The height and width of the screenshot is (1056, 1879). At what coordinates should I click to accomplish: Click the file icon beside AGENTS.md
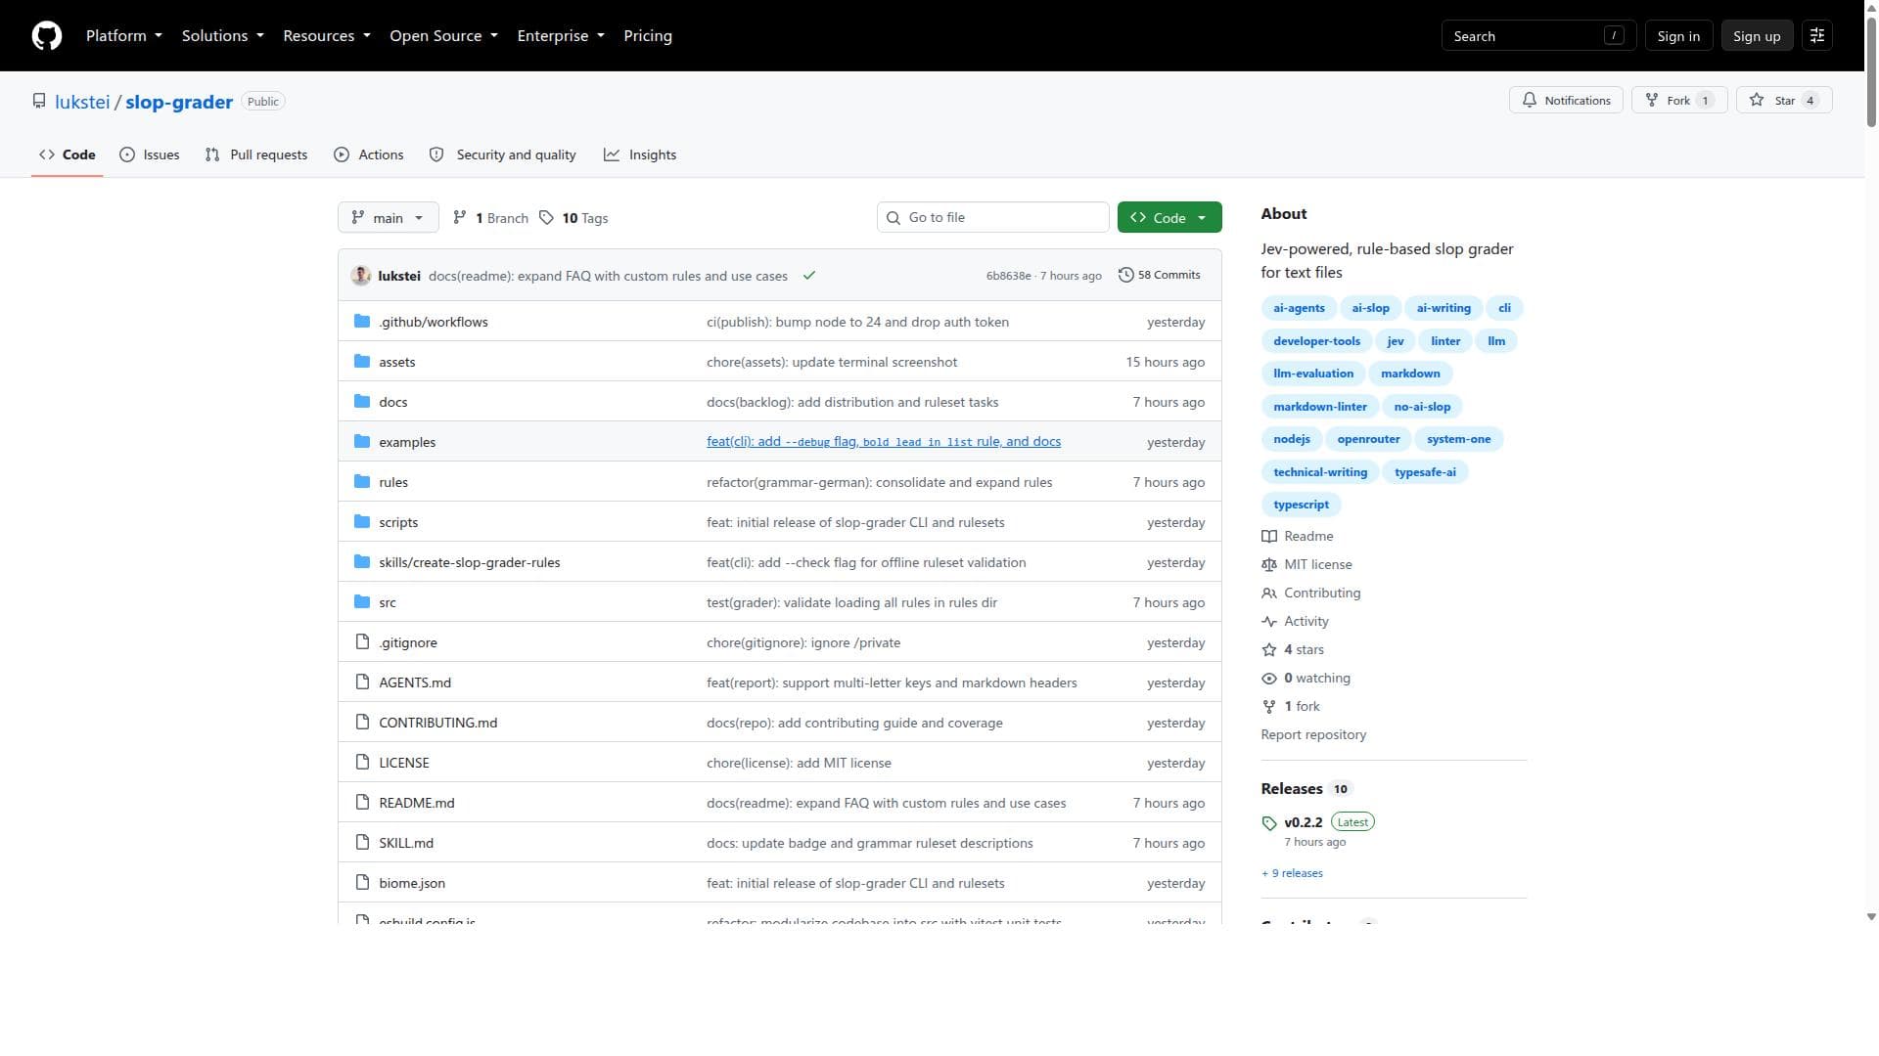(362, 682)
